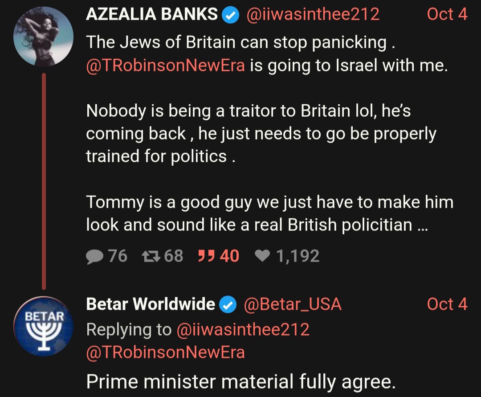Click Azealia Banks verified badge
The width and height of the screenshot is (481, 397).
tap(230, 15)
